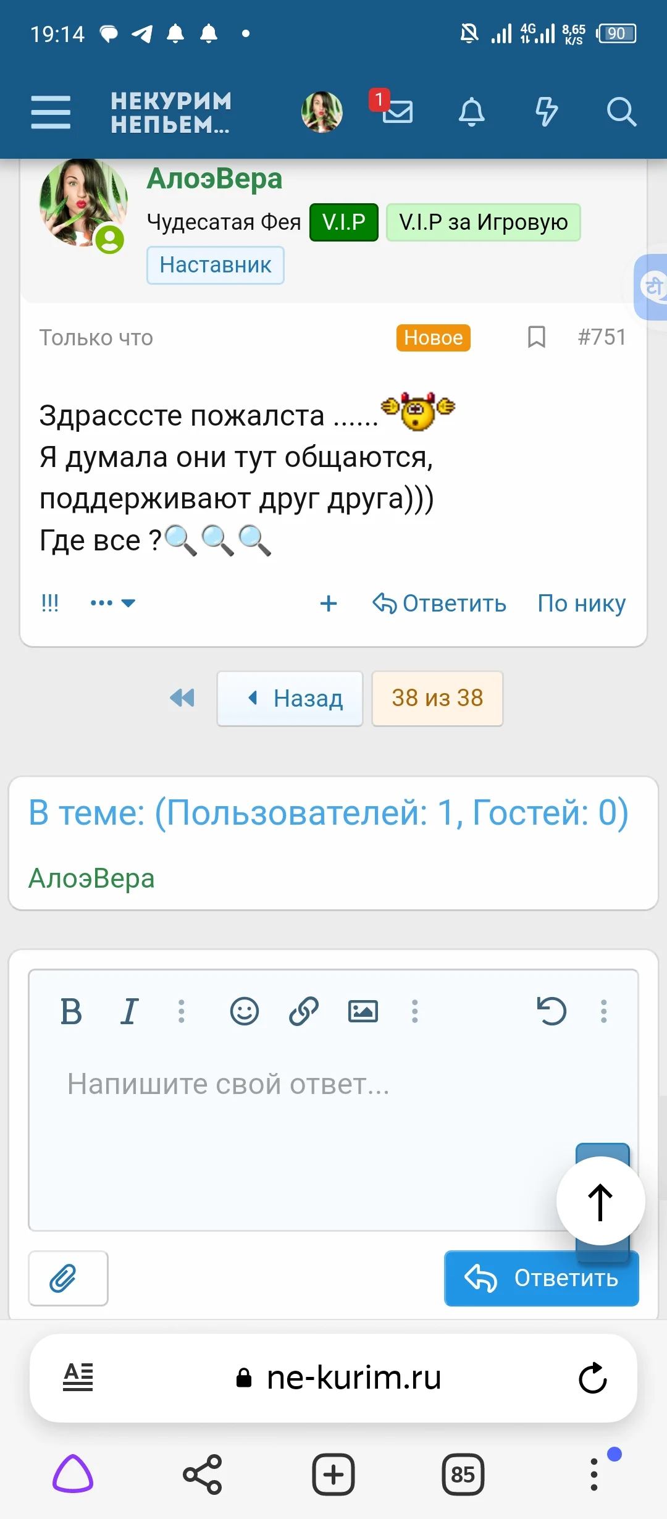Insert a link in the editor
The width and height of the screenshot is (667, 1519).
point(304,1011)
